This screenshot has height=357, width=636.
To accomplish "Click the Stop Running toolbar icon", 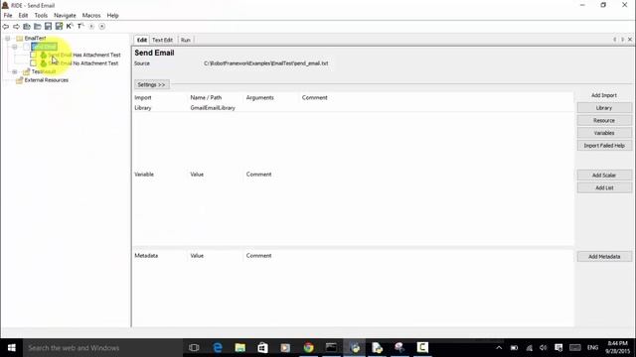I will point(102,27).
